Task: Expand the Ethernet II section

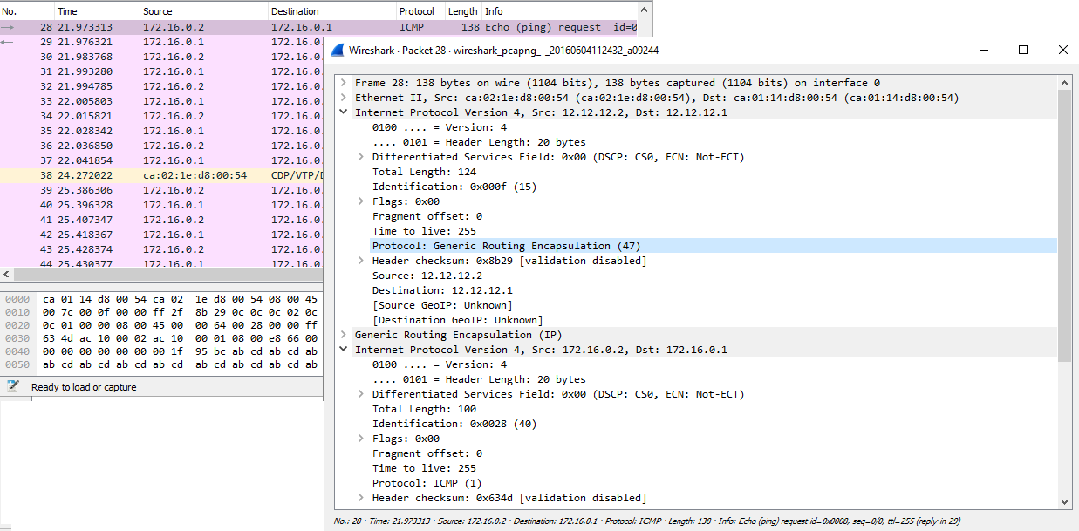Action: 345,97
